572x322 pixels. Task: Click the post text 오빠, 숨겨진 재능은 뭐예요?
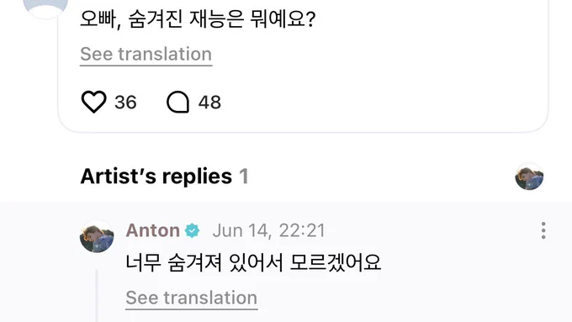(198, 19)
